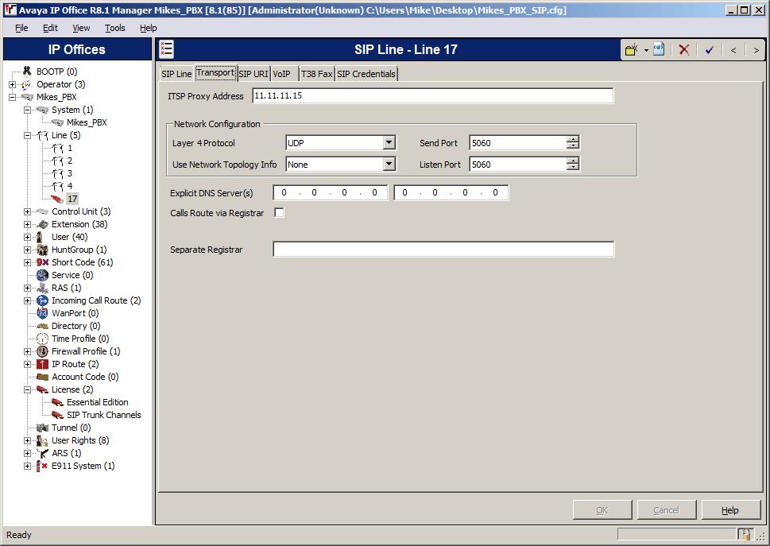
Task: Switch to the VoIP tab
Action: (x=282, y=74)
